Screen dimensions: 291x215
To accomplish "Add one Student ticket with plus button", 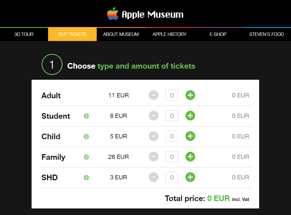I will 190,116.
